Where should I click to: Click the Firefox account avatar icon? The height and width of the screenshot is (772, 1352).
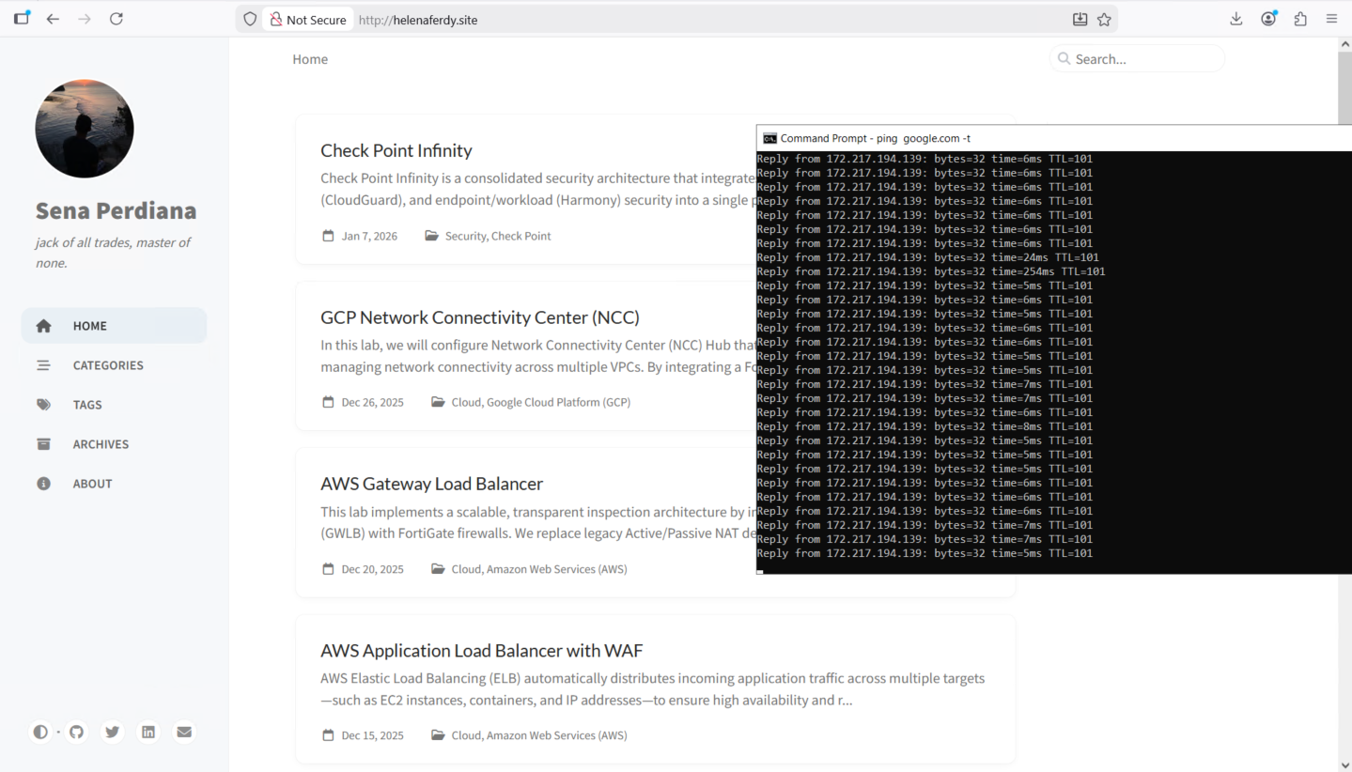coord(1268,19)
